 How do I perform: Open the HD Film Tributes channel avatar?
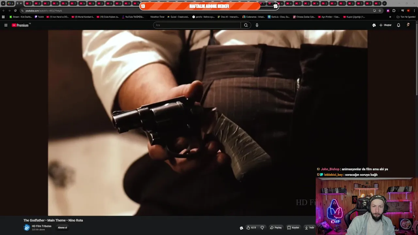click(x=27, y=227)
